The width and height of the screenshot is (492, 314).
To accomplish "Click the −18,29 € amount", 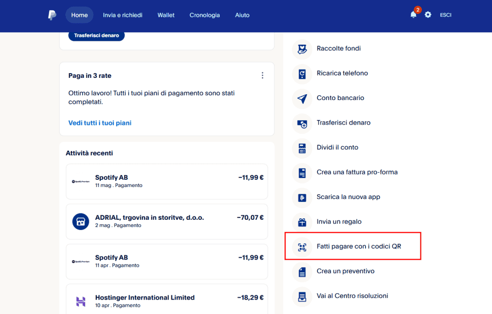I will pos(250,298).
